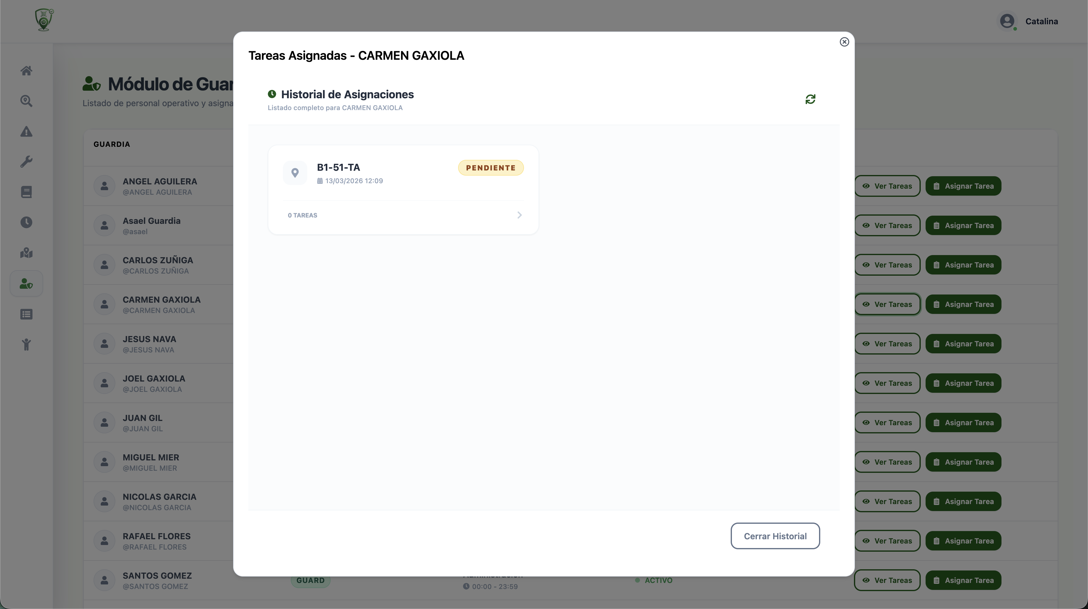Viewport: 1088px width, 609px height.
Task: Click JESUS NAVA avatar icon
Action: 104,344
